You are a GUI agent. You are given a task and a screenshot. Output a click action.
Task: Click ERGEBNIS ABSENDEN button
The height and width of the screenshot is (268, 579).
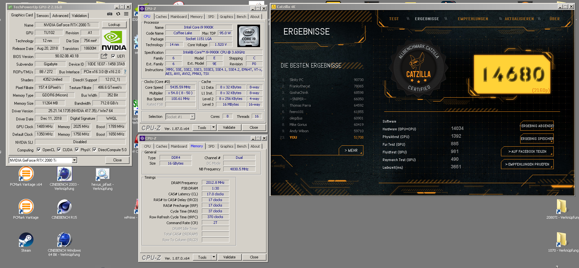pyautogui.click(x=537, y=126)
